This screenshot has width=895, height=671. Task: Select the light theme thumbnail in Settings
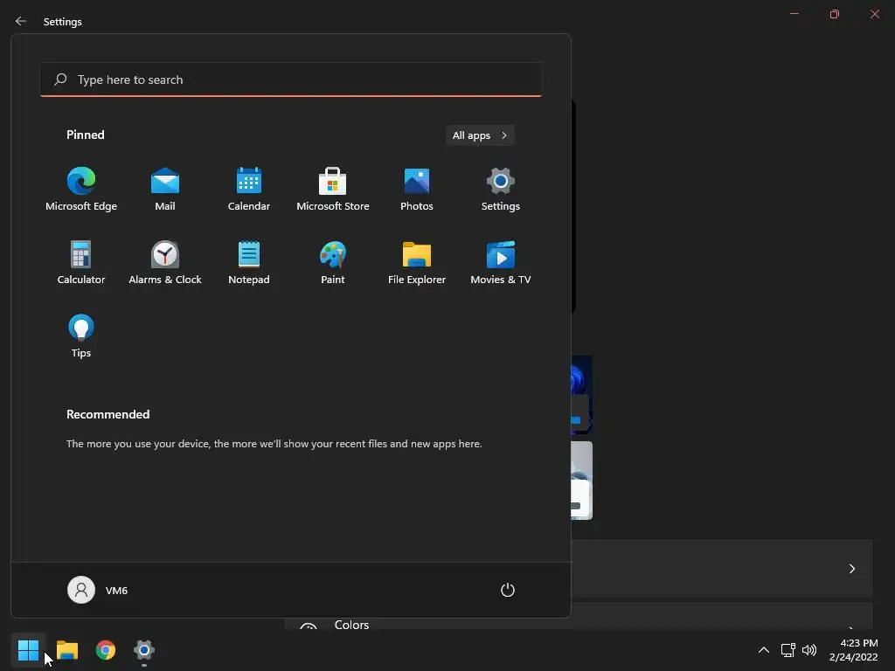(x=581, y=481)
